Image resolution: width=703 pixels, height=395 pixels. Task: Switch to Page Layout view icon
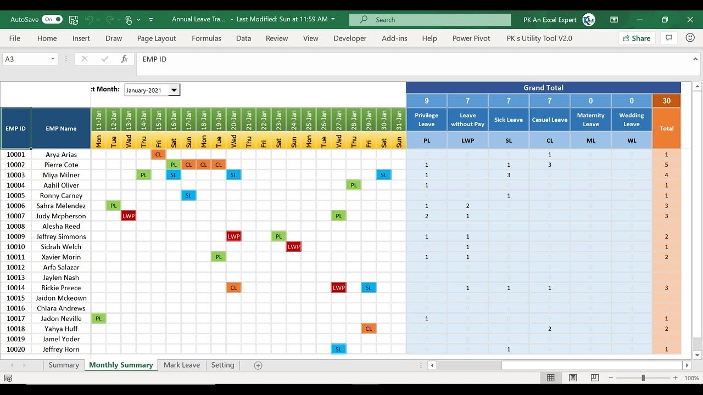pyautogui.click(x=573, y=378)
